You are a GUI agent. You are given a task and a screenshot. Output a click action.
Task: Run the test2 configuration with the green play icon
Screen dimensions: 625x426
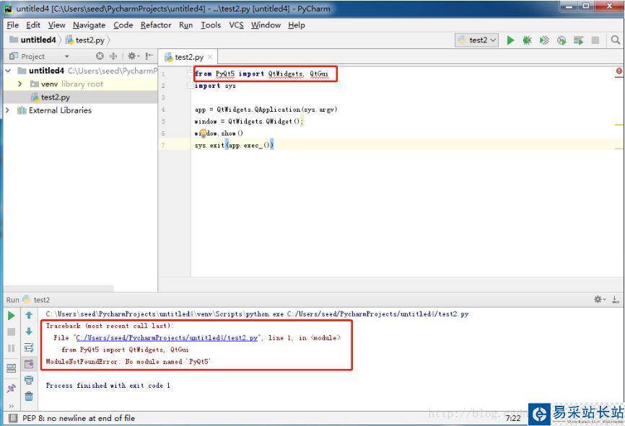coord(510,40)
